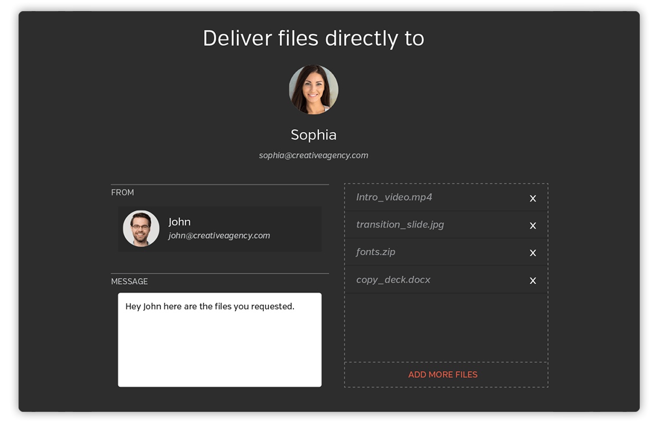661x423 pixels.
Task: Select the John sender card
Action: [x=219, y=228]
